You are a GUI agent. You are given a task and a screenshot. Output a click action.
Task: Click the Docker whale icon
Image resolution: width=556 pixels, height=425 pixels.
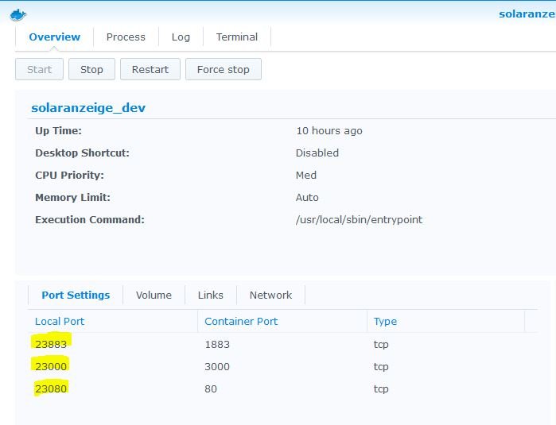tap(17, 14)
